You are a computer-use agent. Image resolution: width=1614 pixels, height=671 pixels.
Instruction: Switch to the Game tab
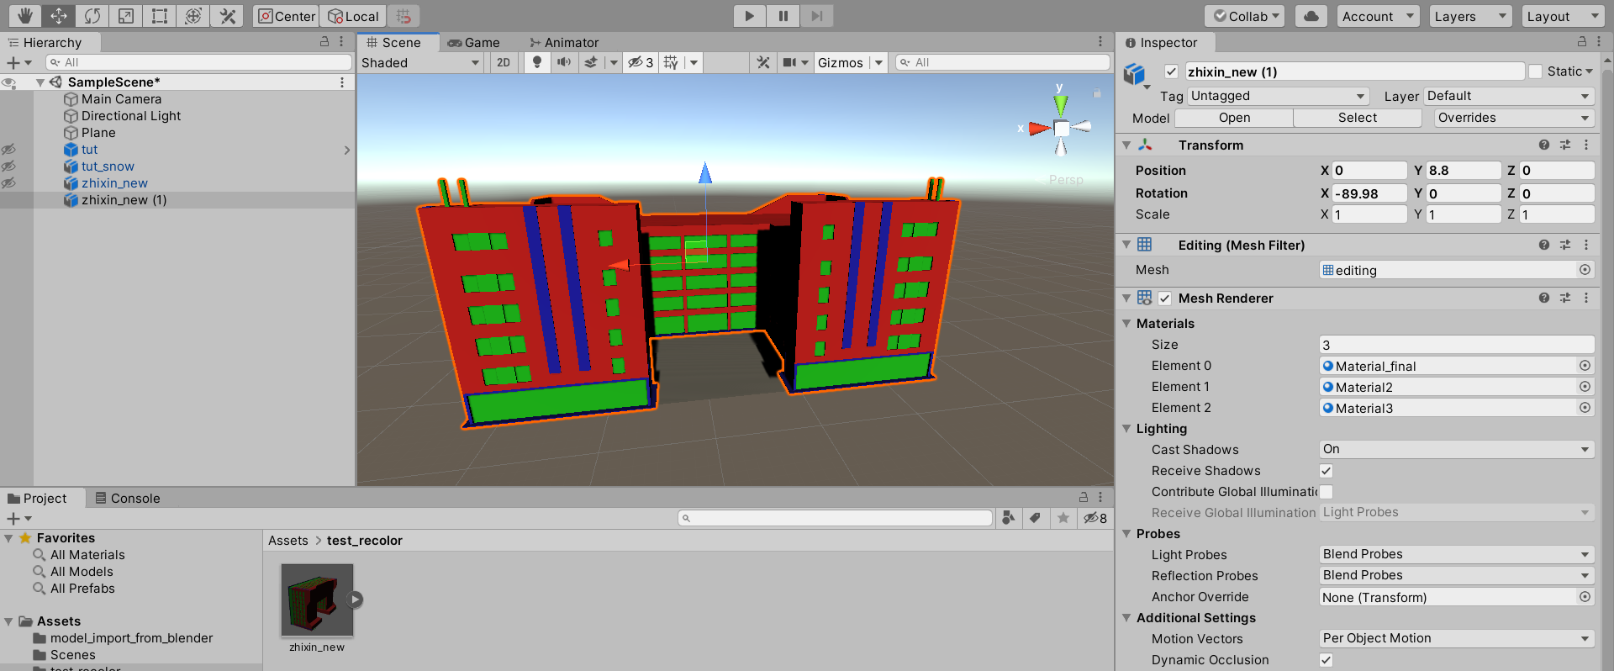[474, 42]
